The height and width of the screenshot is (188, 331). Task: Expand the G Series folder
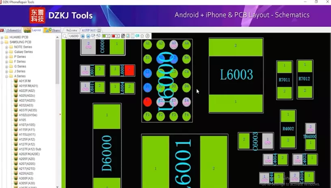pos(6,66)
